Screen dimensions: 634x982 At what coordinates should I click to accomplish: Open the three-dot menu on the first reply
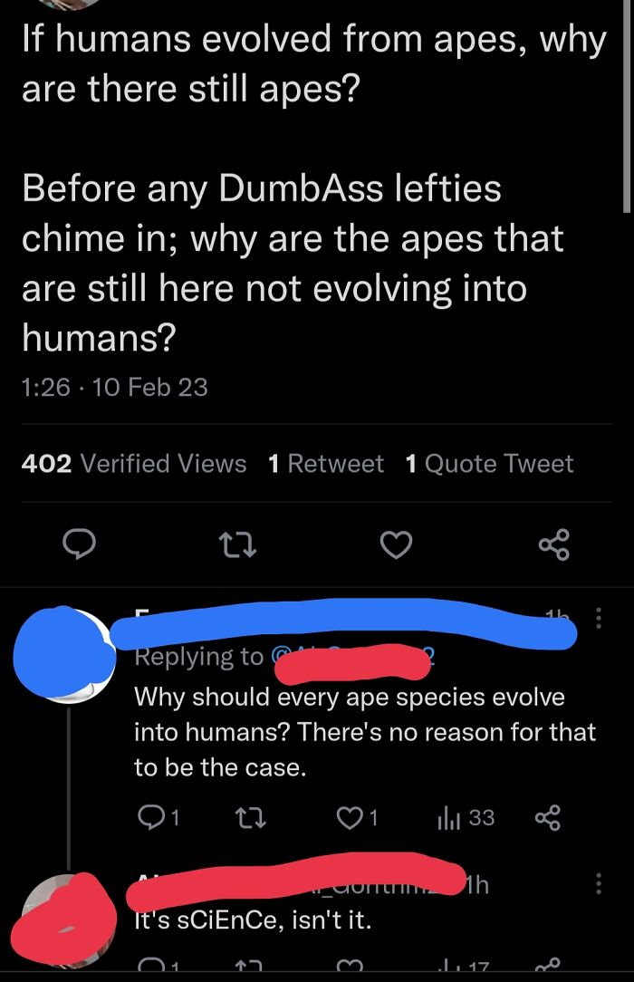(600, 616)
